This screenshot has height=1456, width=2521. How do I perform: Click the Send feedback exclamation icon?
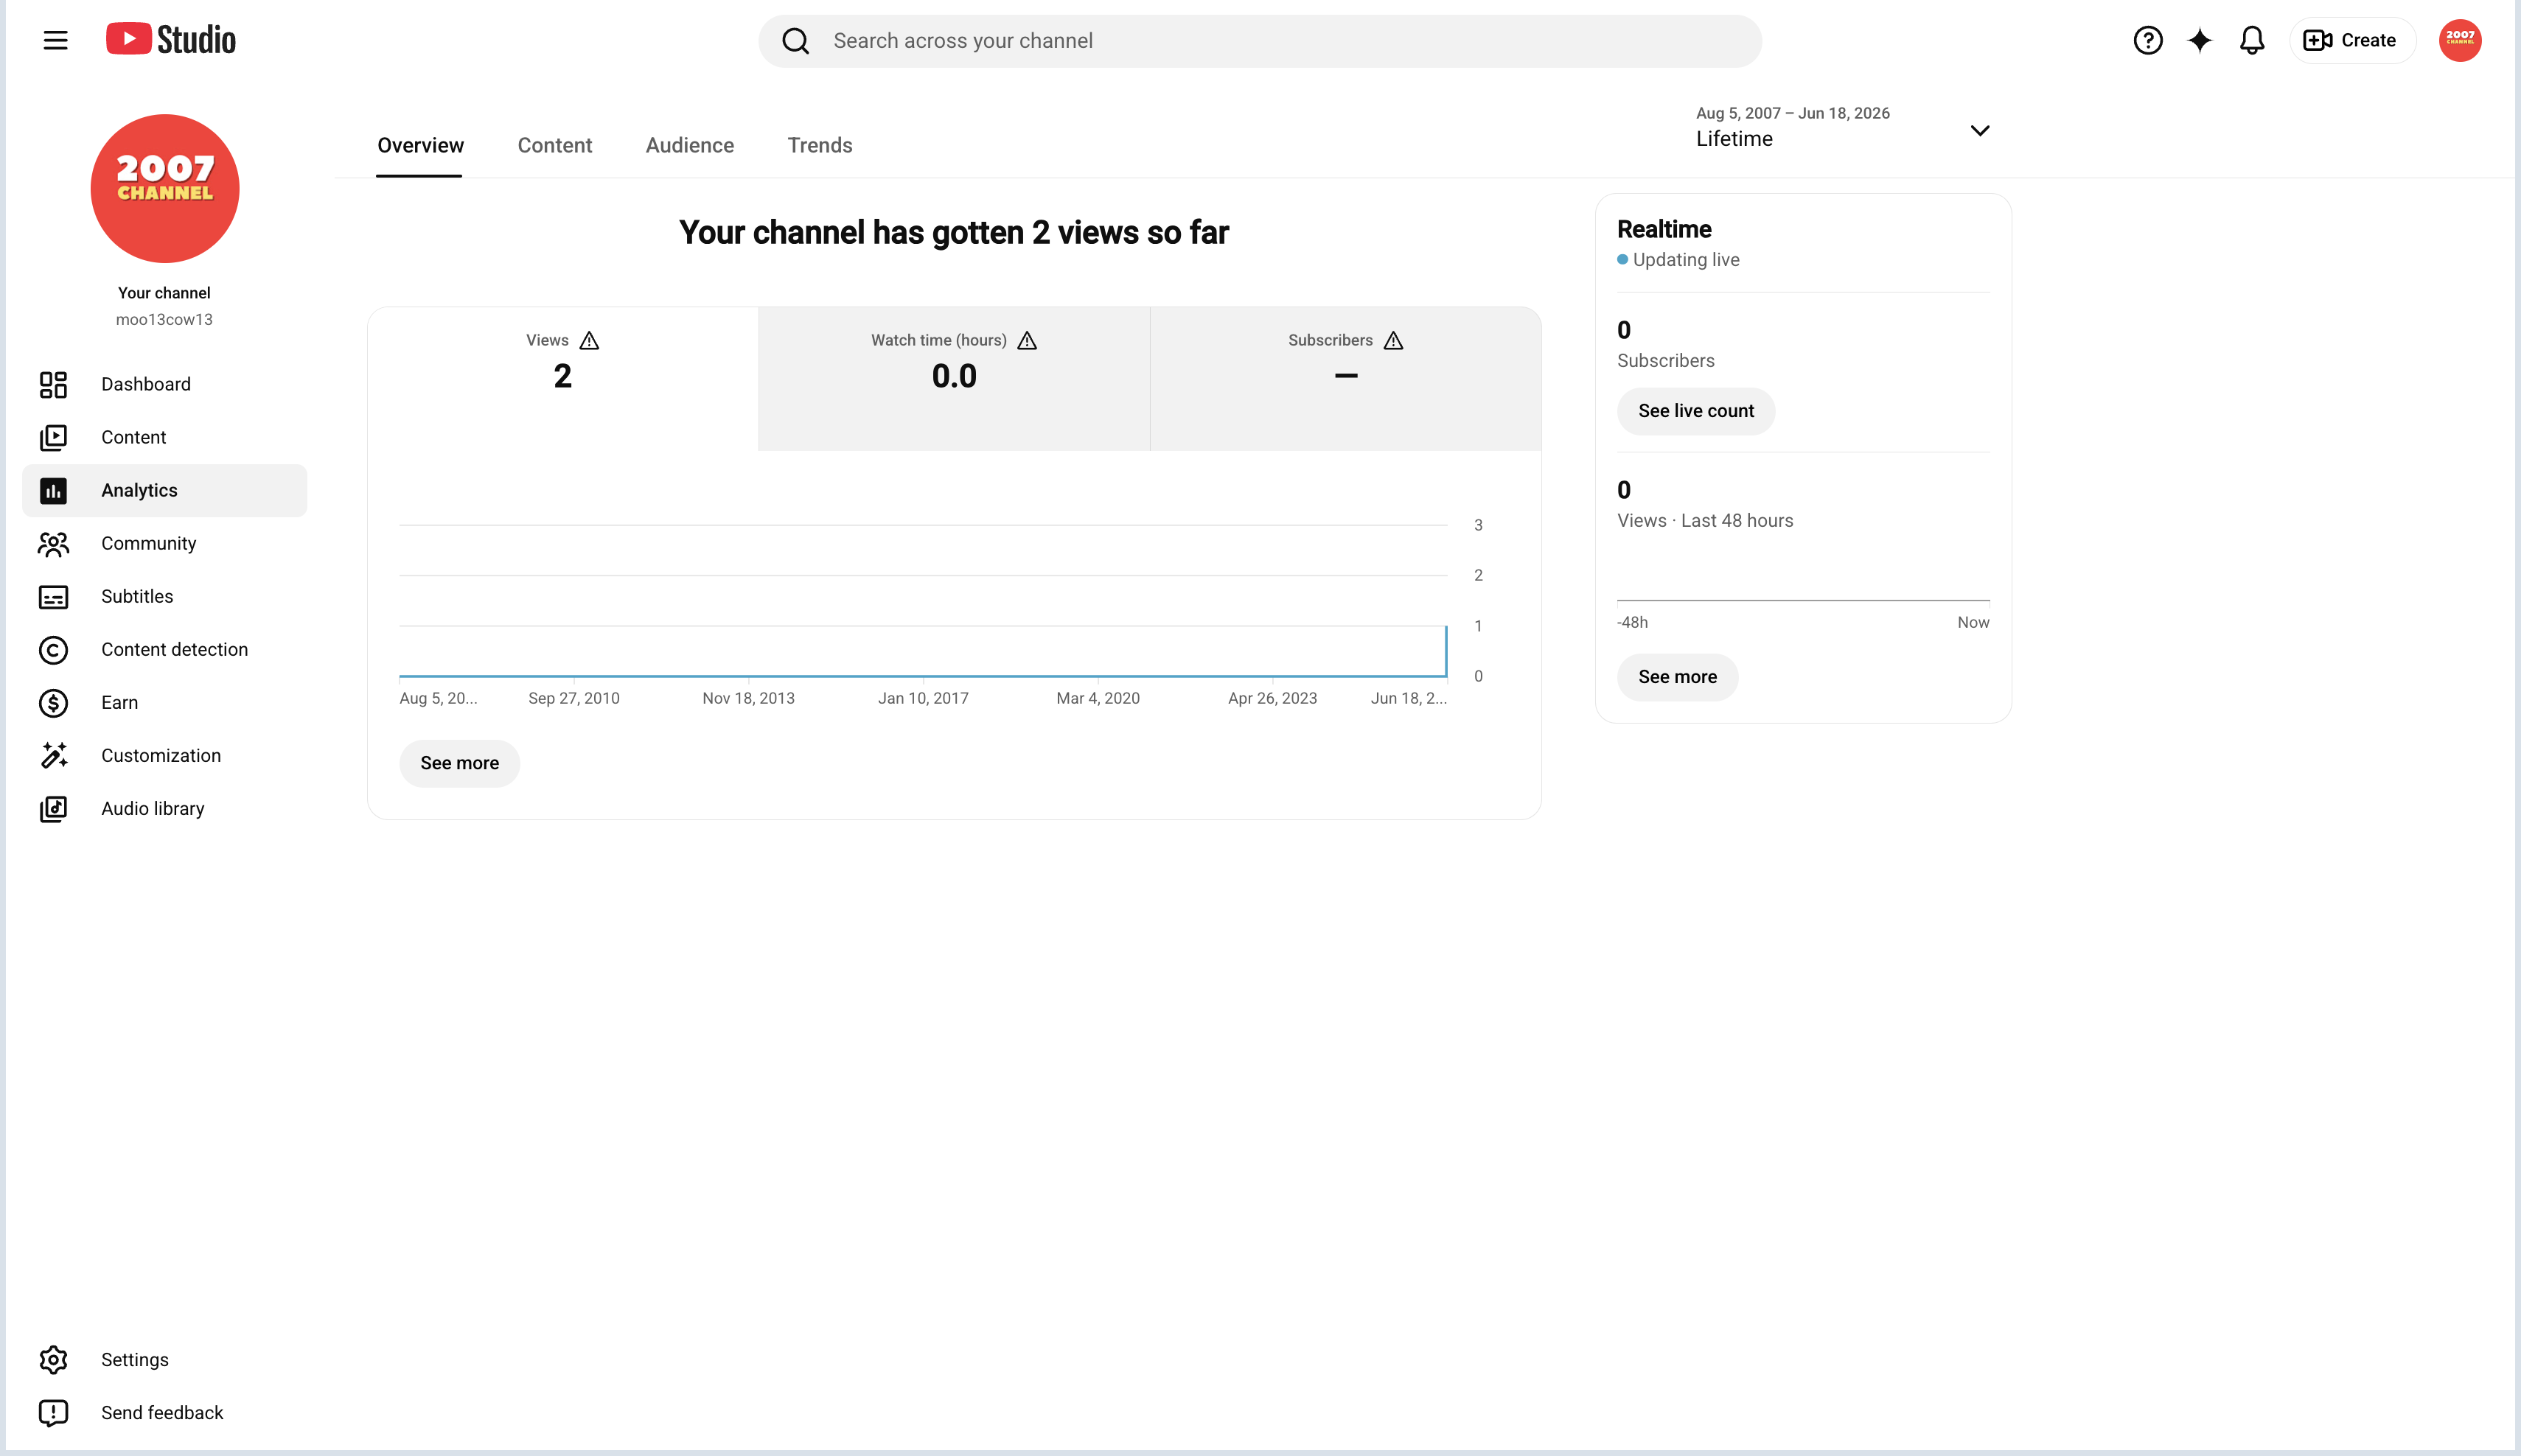click(53, 1412)
